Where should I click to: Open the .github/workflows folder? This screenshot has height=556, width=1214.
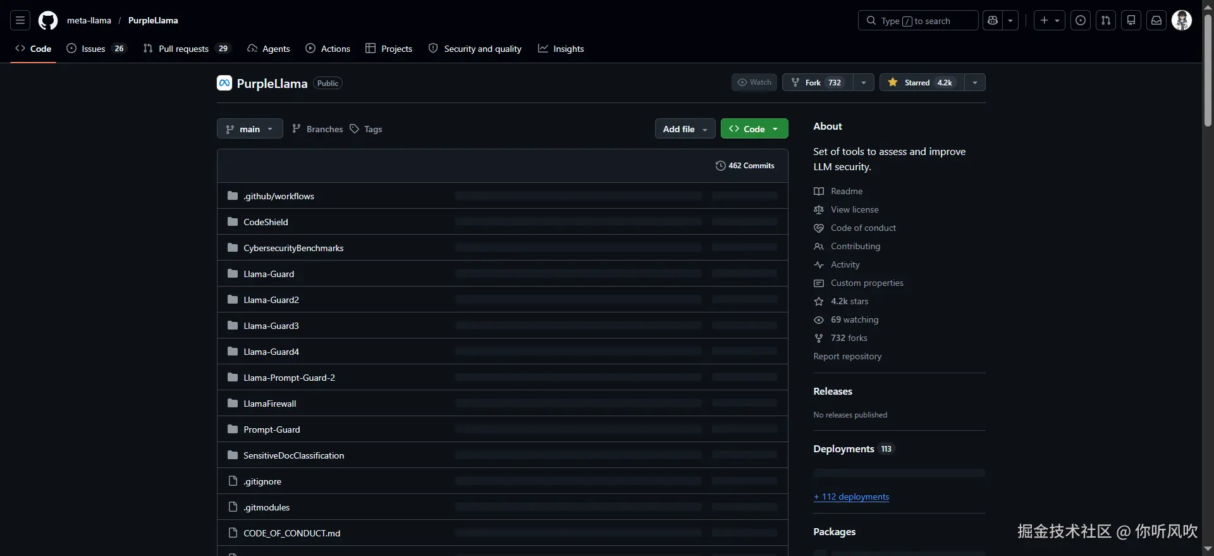pyautogui.click(x=279, y=196)
